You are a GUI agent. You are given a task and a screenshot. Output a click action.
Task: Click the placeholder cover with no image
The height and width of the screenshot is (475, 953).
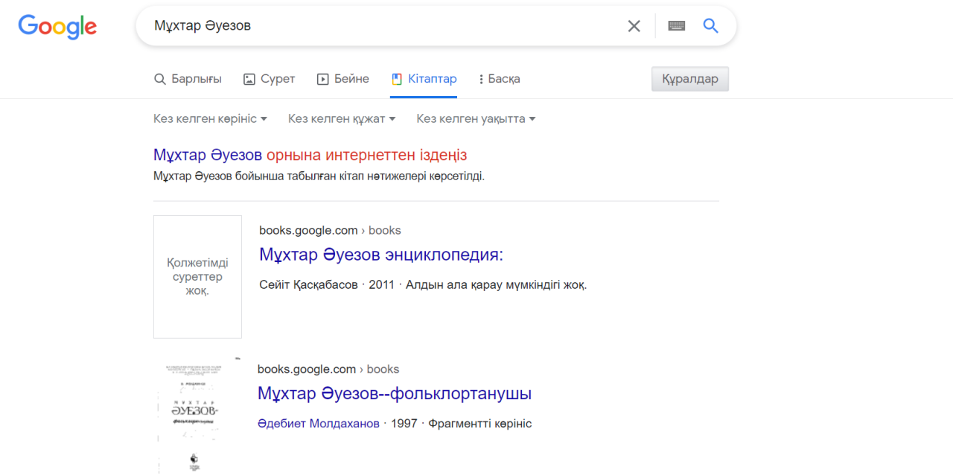tap(197, 277)
